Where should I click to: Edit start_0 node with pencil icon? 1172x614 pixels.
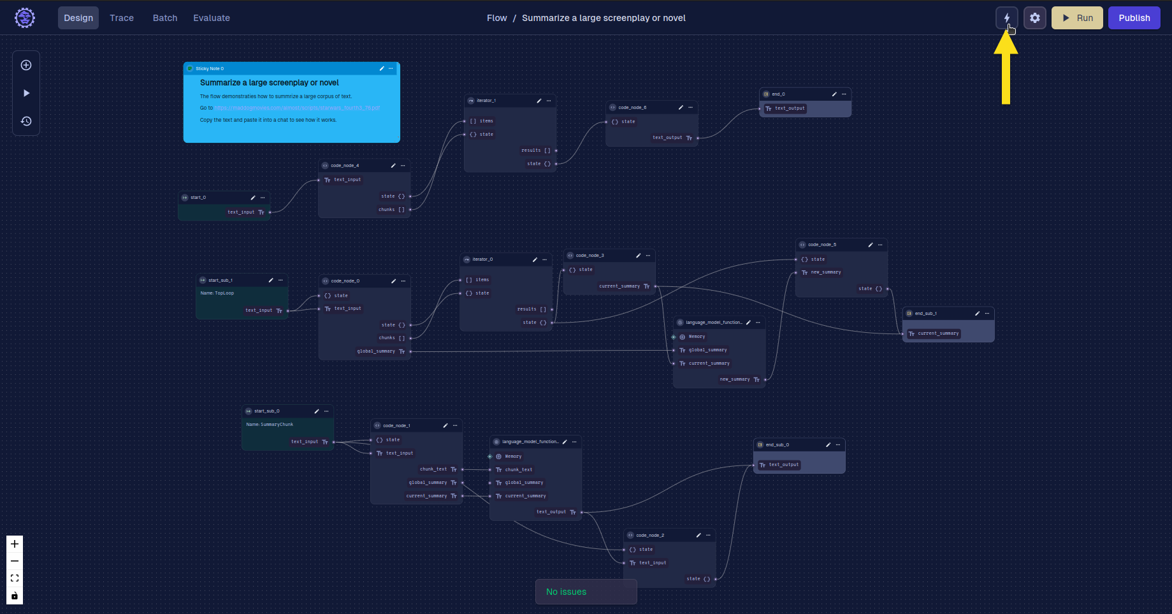(x=253, y=198)
